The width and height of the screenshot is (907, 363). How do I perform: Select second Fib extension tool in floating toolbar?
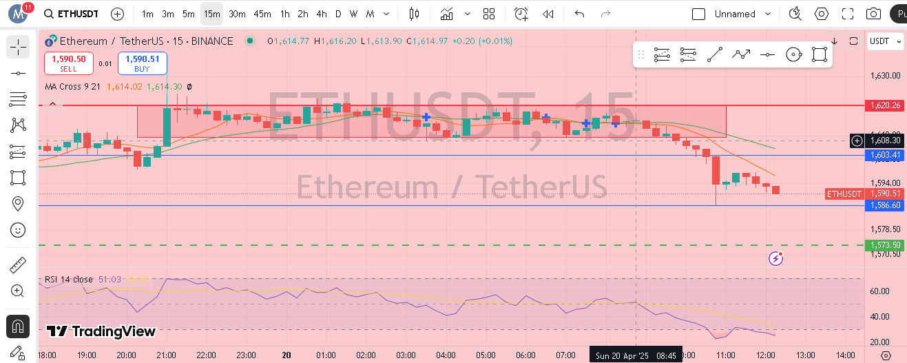click(x=687, y=54)
